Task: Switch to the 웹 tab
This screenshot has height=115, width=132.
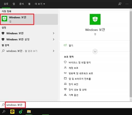Action: tap(29, 4)
